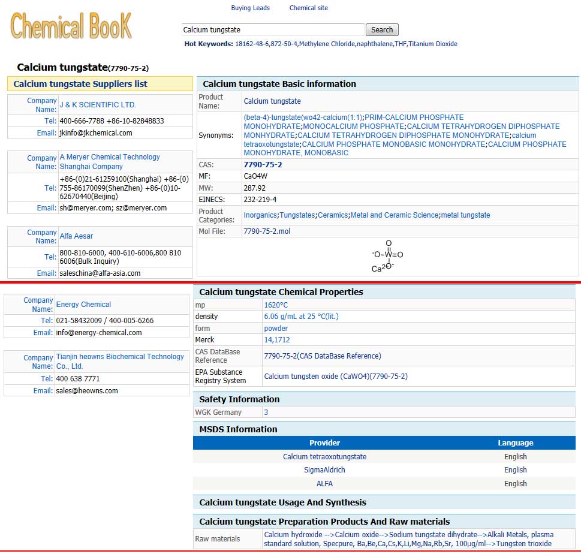Click the email saleschina@alfa-asia.com

pos(100,273)
